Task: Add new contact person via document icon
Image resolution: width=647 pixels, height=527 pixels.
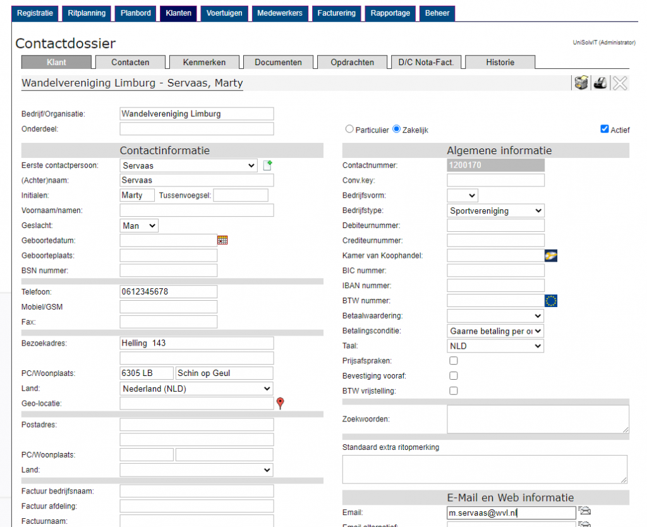Action: [267, 166]
